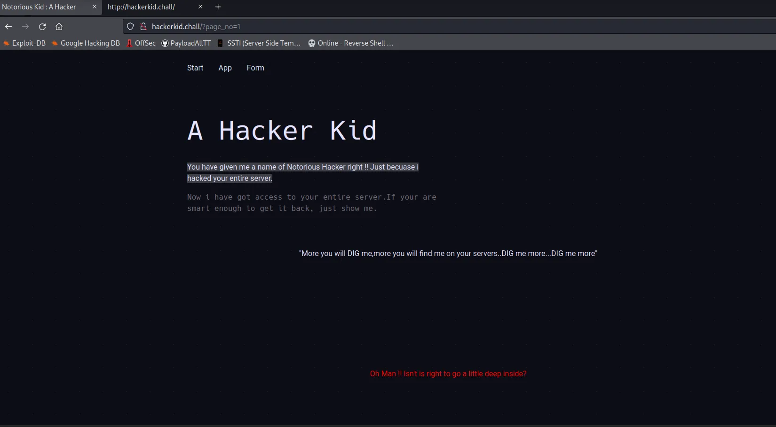Click the insecure connection padlock icon

[143, 27]
